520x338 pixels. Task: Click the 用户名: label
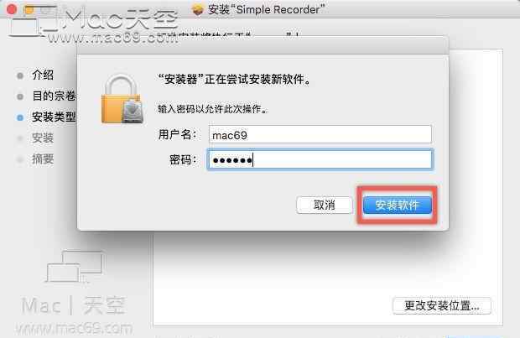click(178, 135)
